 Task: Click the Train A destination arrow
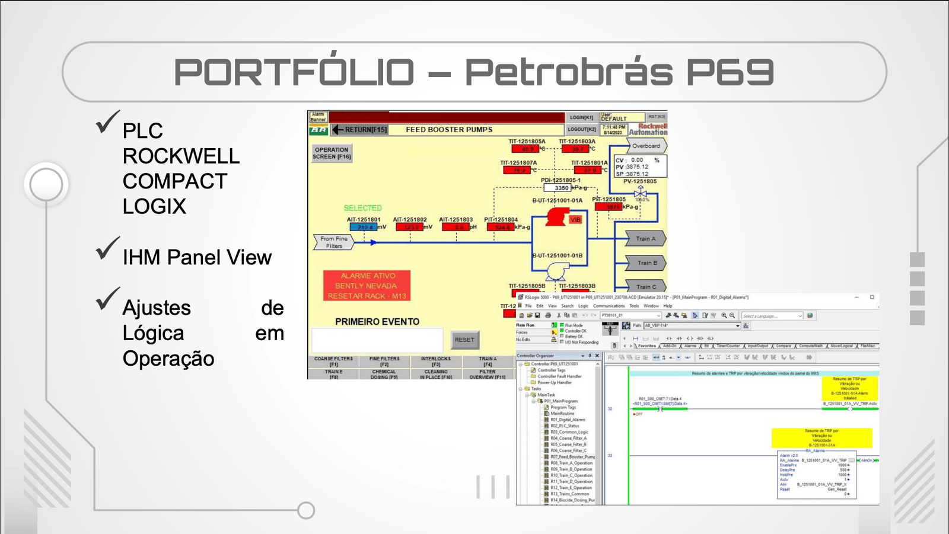(646, 239)
